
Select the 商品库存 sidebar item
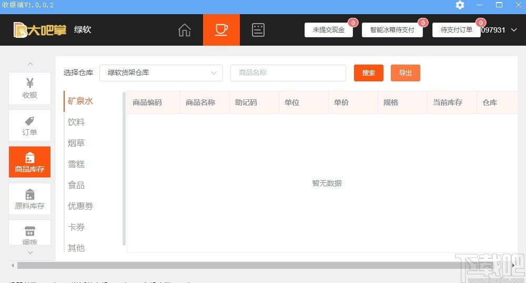coord(30,162)
